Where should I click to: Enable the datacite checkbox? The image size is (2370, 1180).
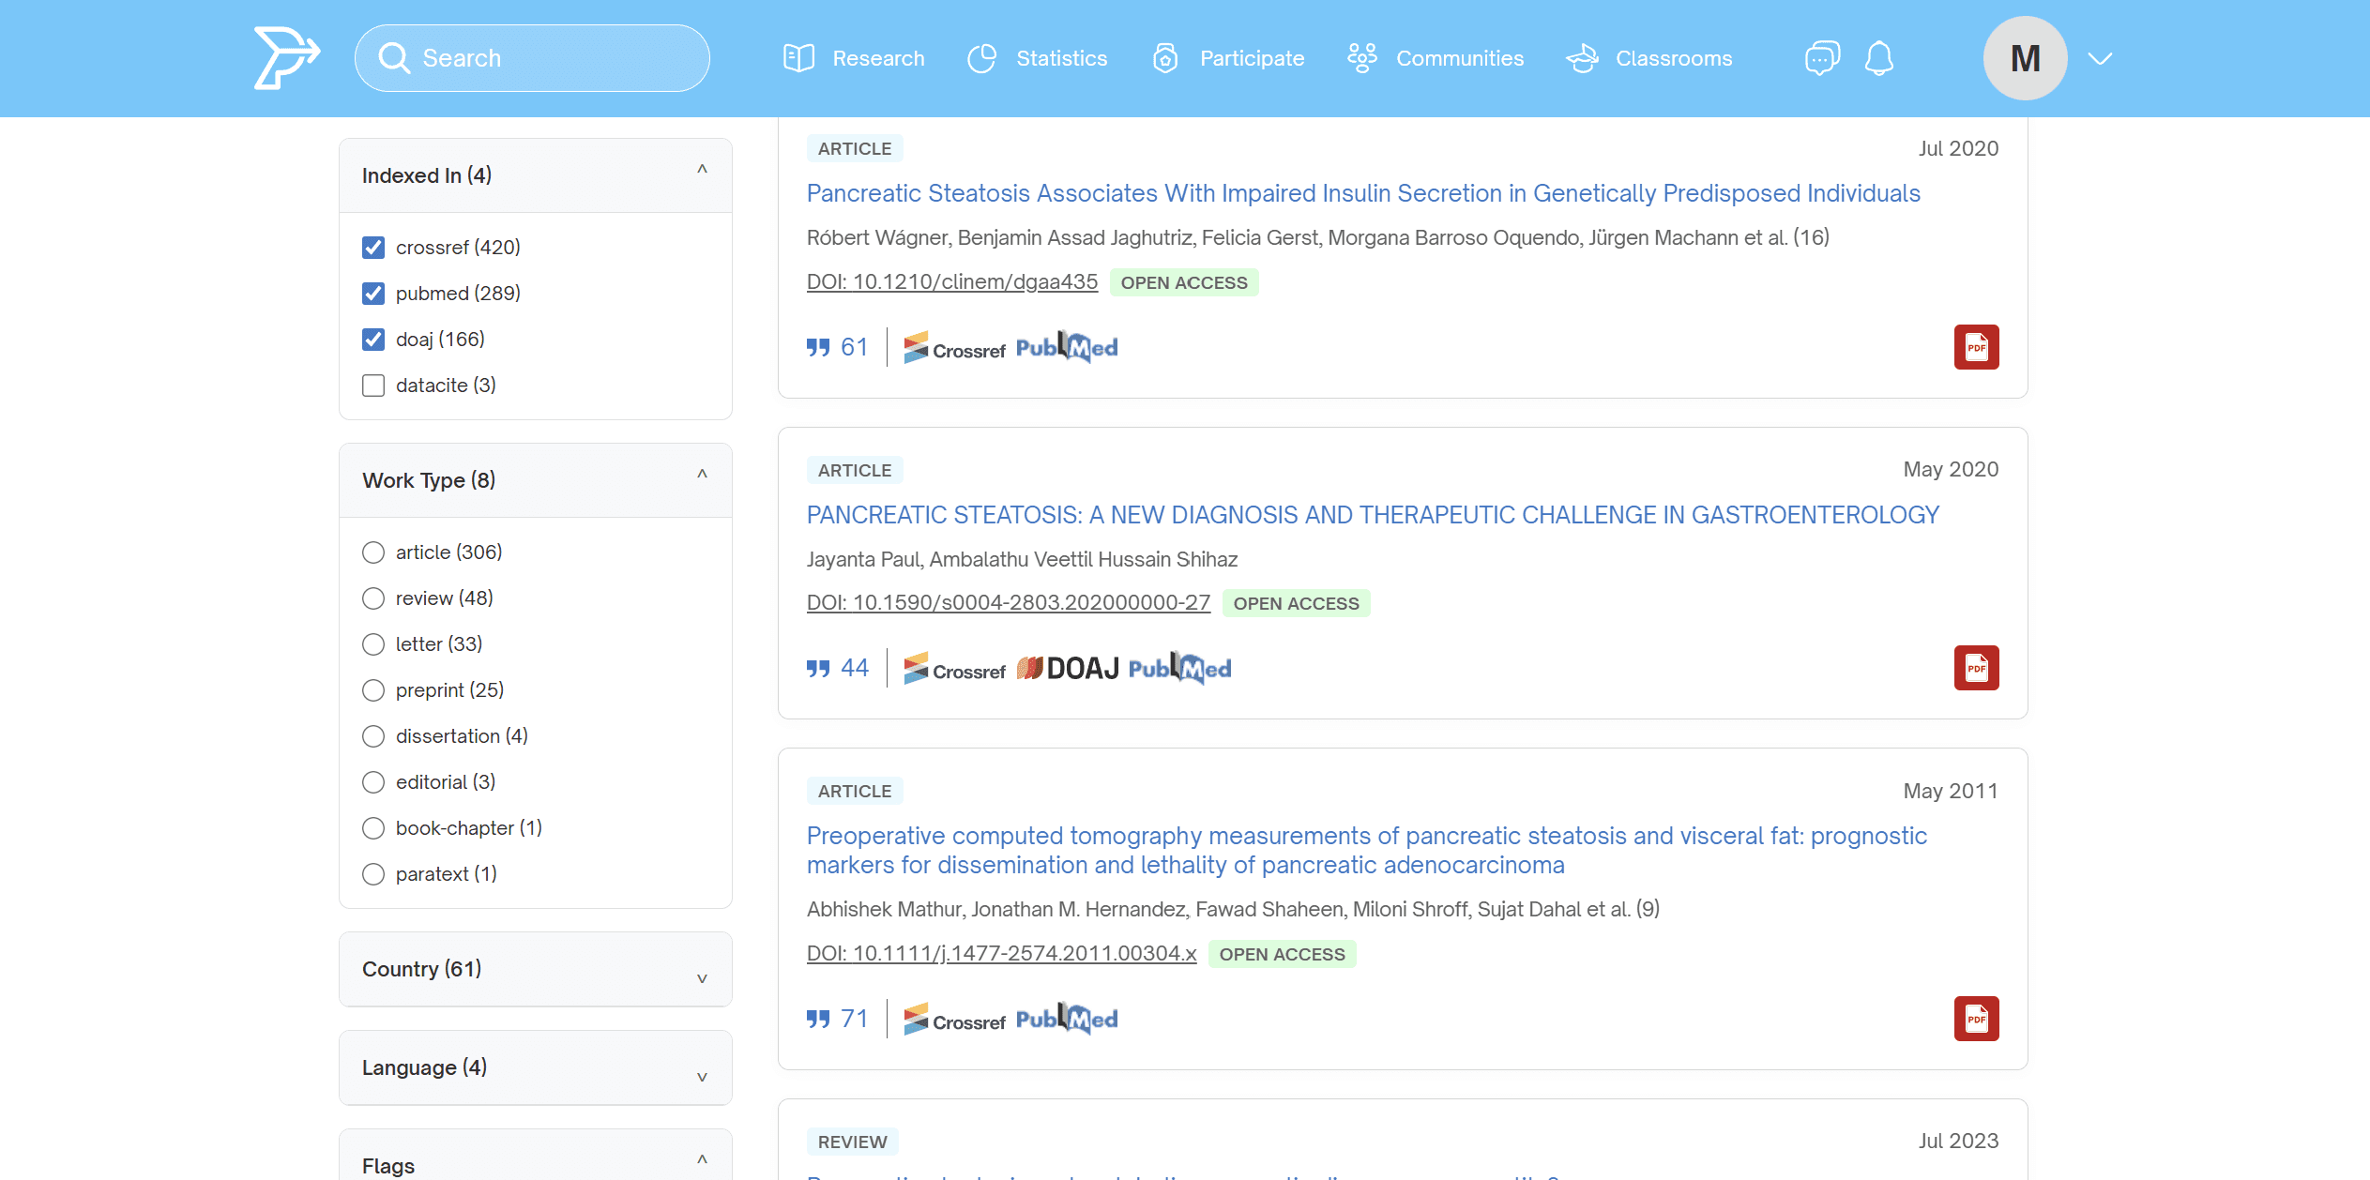[x=373, y=386]
